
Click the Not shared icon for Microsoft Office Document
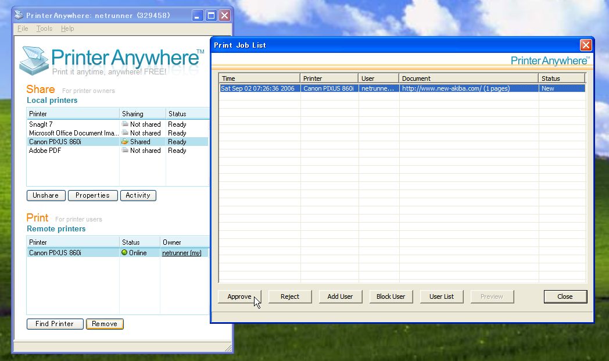(125, 133)
